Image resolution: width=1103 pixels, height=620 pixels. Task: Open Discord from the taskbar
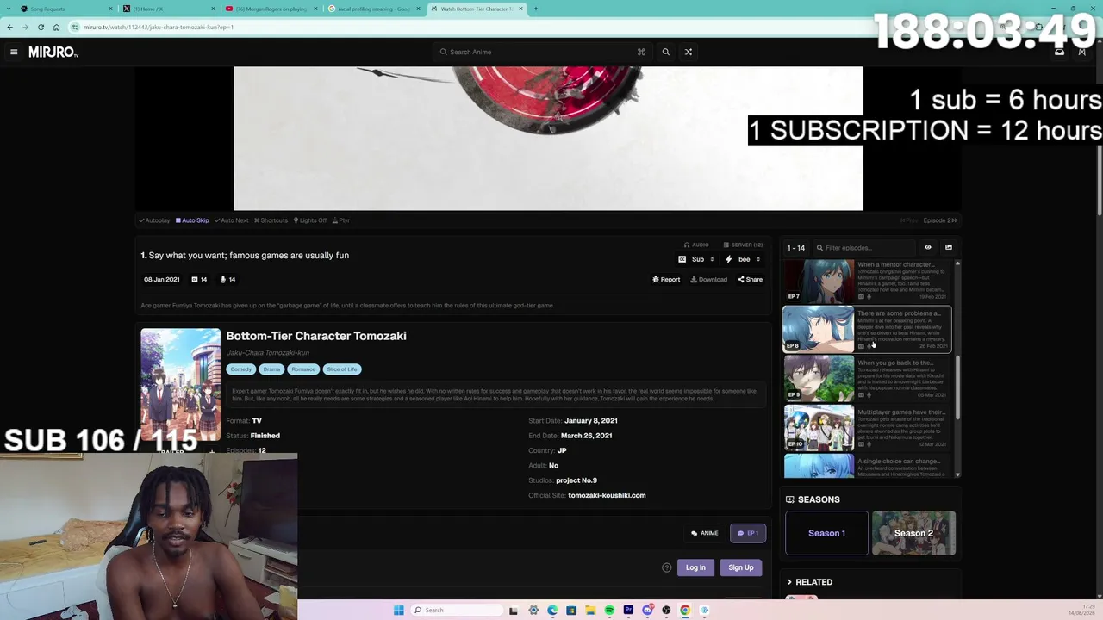pyautogui.click(x=647, y=611)
